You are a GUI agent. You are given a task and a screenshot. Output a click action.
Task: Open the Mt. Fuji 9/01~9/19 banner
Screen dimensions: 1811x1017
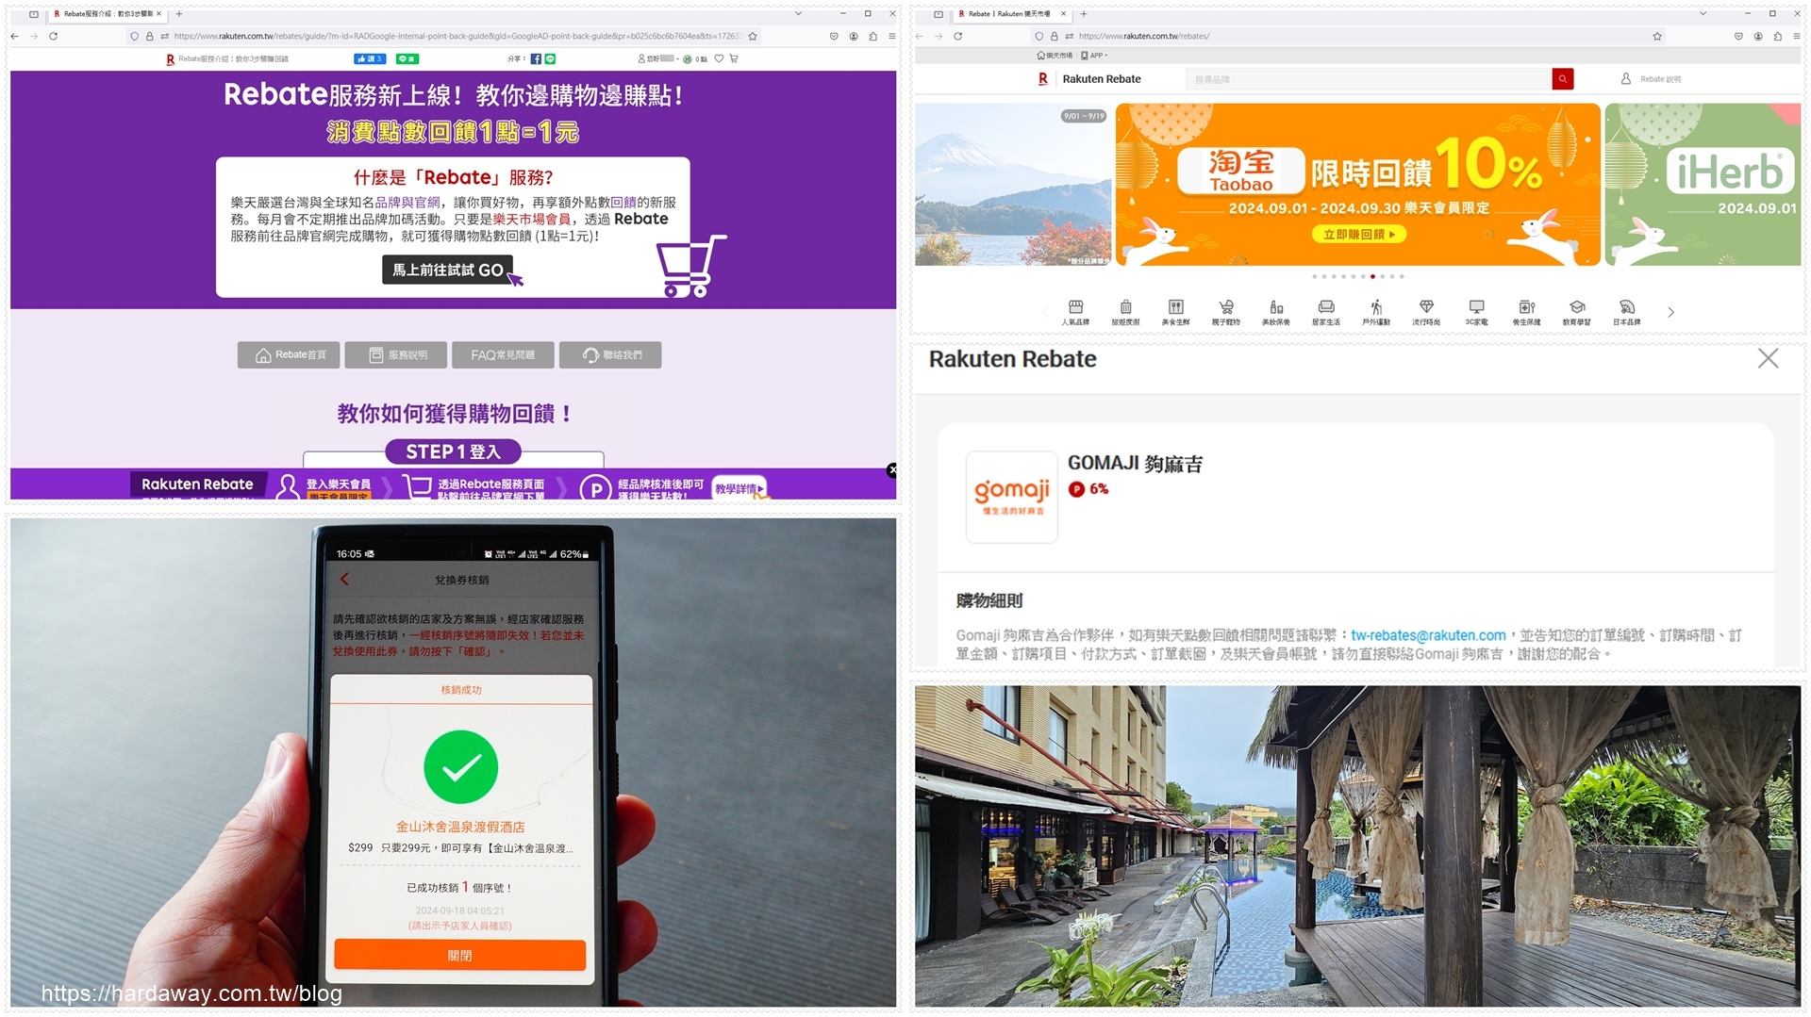coord(1013,185)
